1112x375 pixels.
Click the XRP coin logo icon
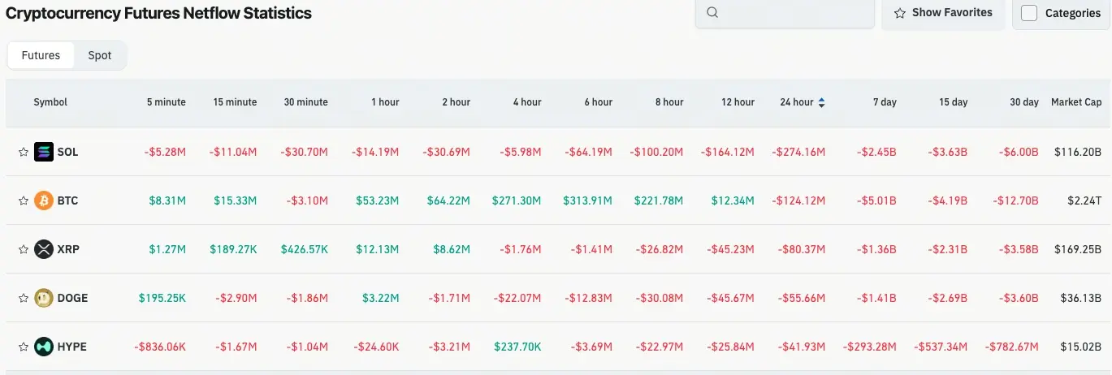[44, 249]
